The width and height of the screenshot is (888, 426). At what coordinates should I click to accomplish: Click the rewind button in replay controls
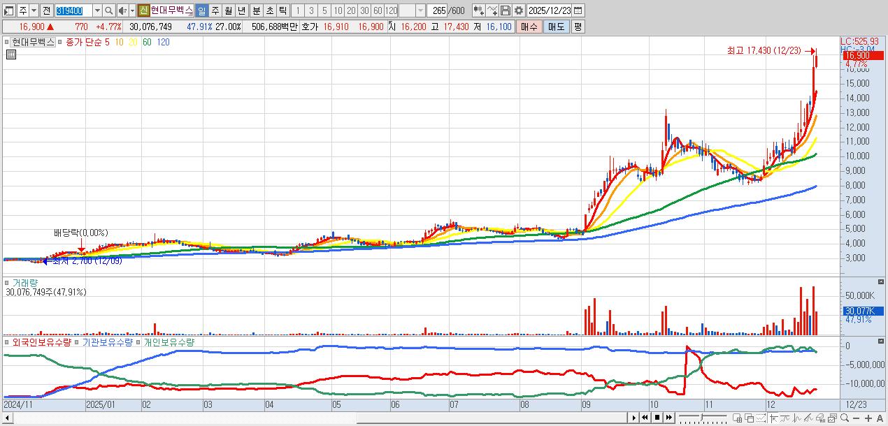click(645, 418)
